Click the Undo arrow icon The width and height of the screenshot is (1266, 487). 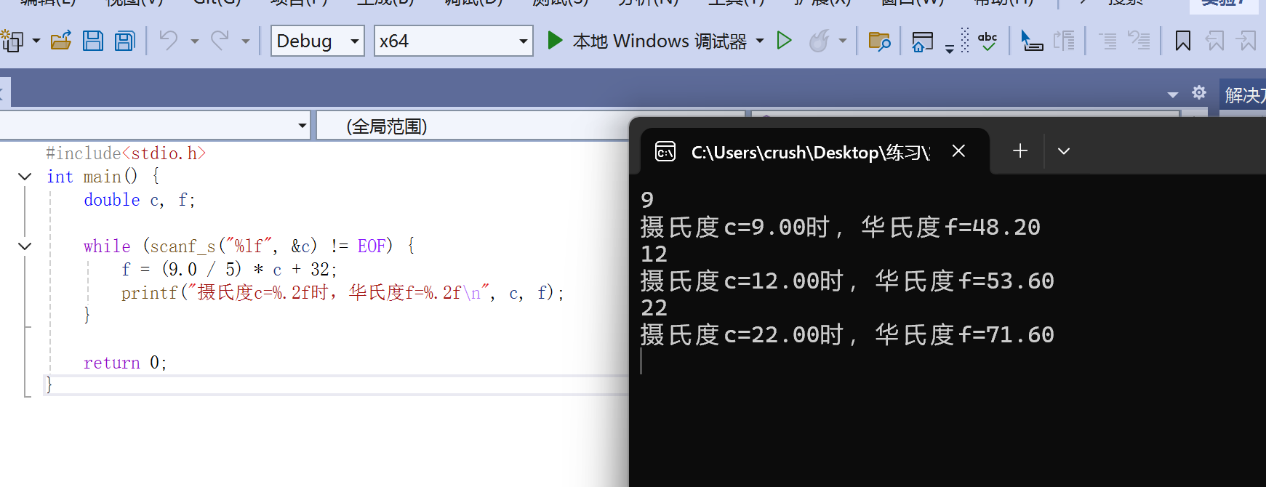click(x=169, y=41)
